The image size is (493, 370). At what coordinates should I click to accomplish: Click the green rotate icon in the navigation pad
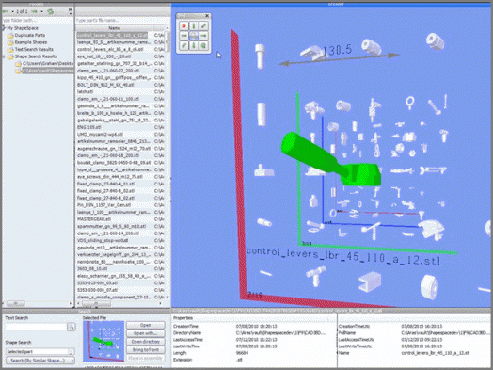(203, 45)
